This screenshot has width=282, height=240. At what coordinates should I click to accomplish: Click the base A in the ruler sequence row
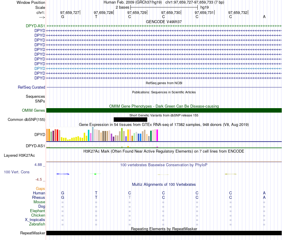tap(264, 17)
